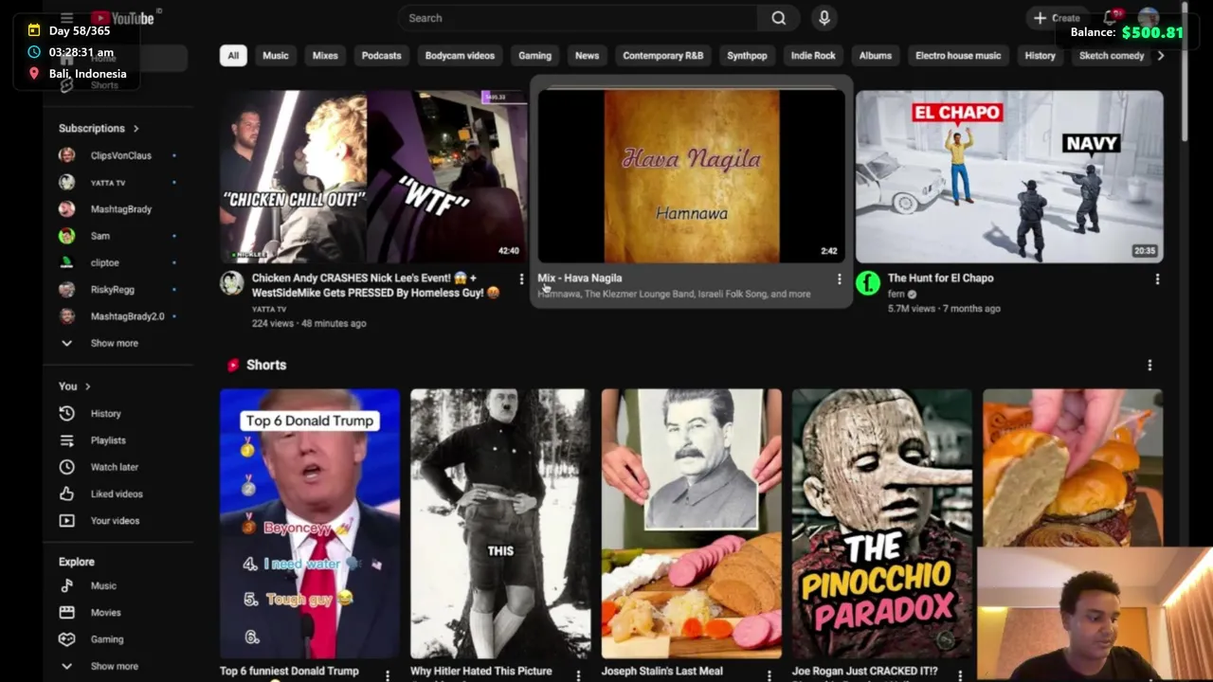1213x682 pixels.
Task: Play the Hava Nagila mix thumbnail
Action: coord(692,176)
